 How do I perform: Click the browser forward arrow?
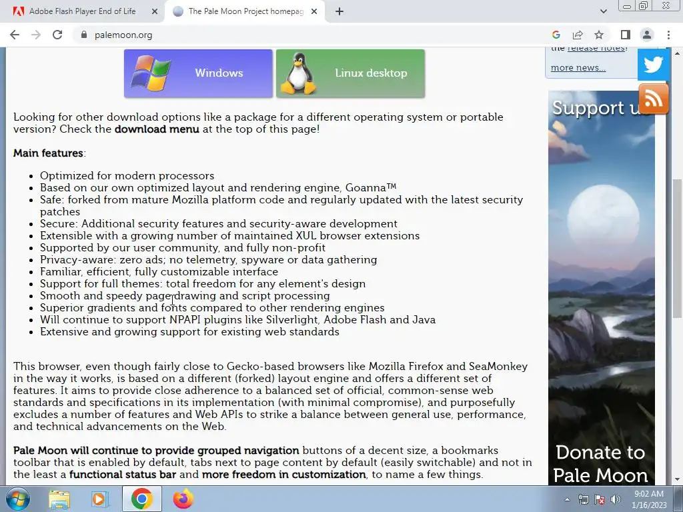point(36,35)
